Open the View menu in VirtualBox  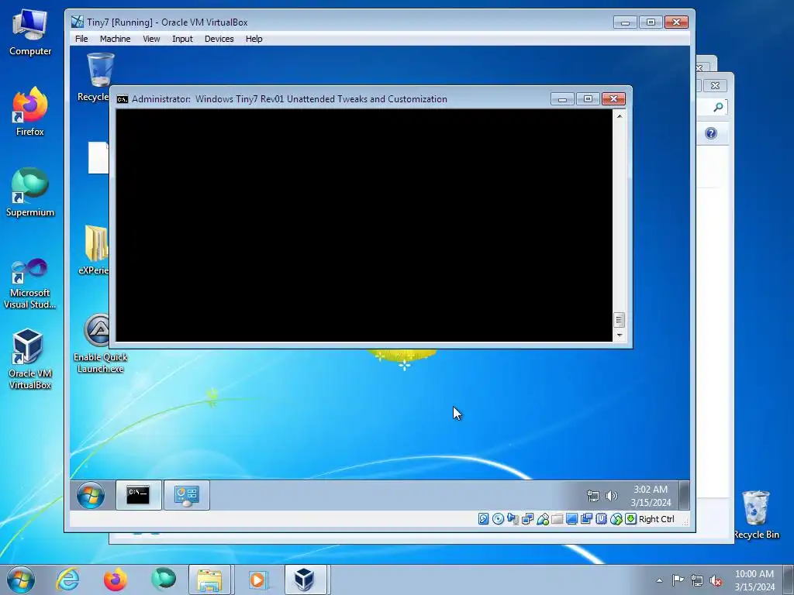pyautogui.click(x=151, y=39)
